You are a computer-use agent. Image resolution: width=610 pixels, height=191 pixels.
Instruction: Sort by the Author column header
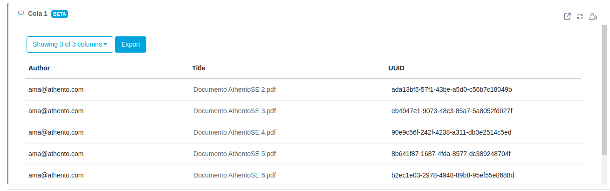click(39, 68)
